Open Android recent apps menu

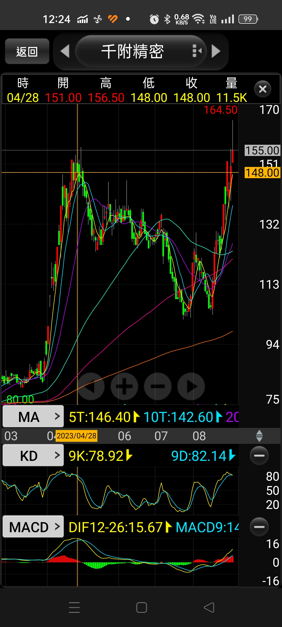pos(74,607)
